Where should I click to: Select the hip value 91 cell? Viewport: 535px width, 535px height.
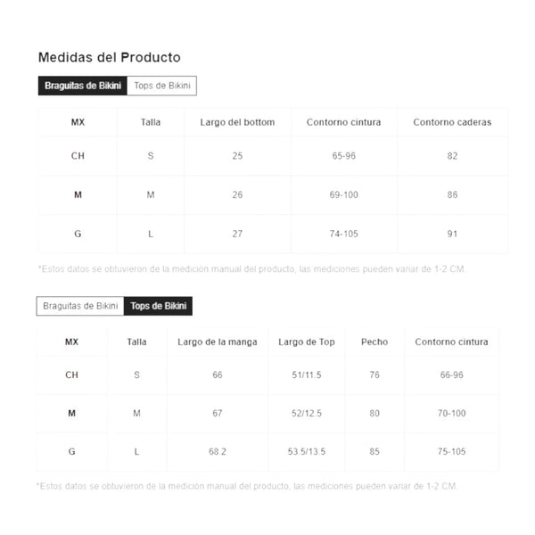click(x=452, y=234)
